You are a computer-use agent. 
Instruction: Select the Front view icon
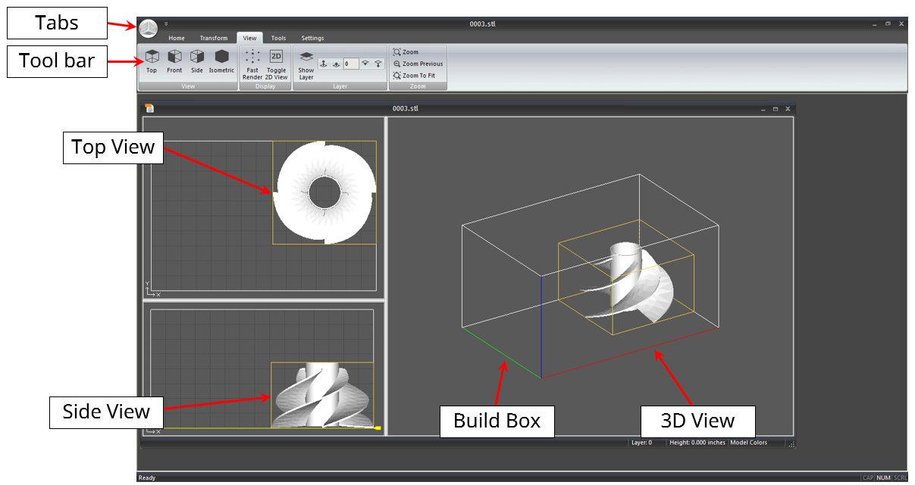174,60
